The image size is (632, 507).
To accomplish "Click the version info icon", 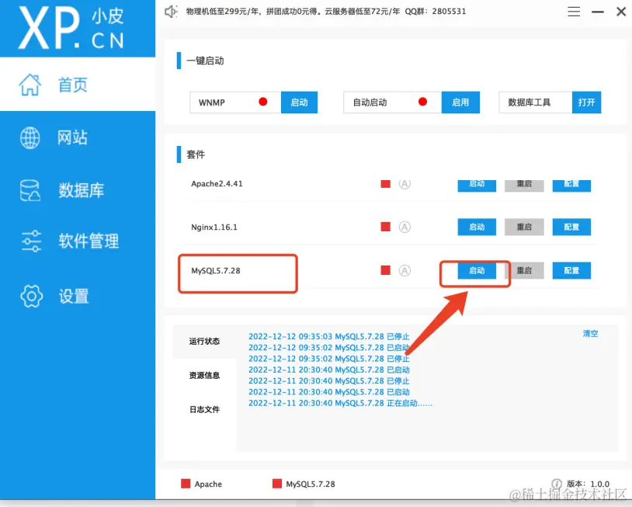I will 557,484.
